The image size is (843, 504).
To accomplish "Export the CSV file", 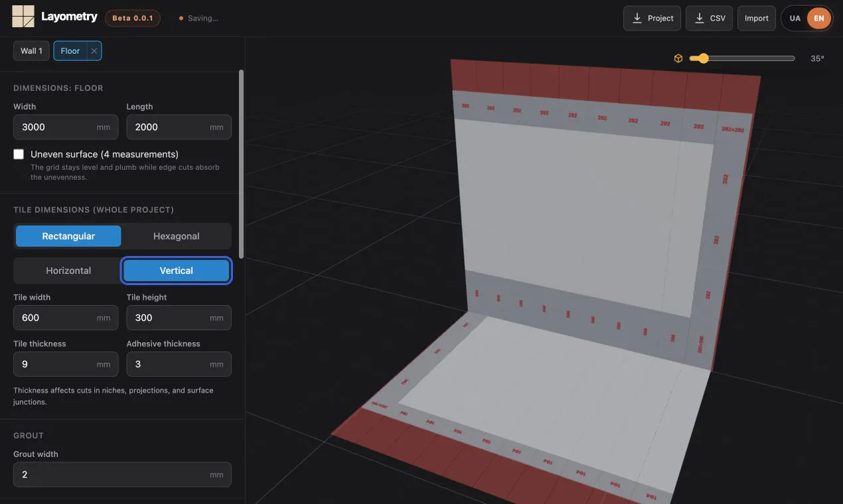I will coord(710,18).
